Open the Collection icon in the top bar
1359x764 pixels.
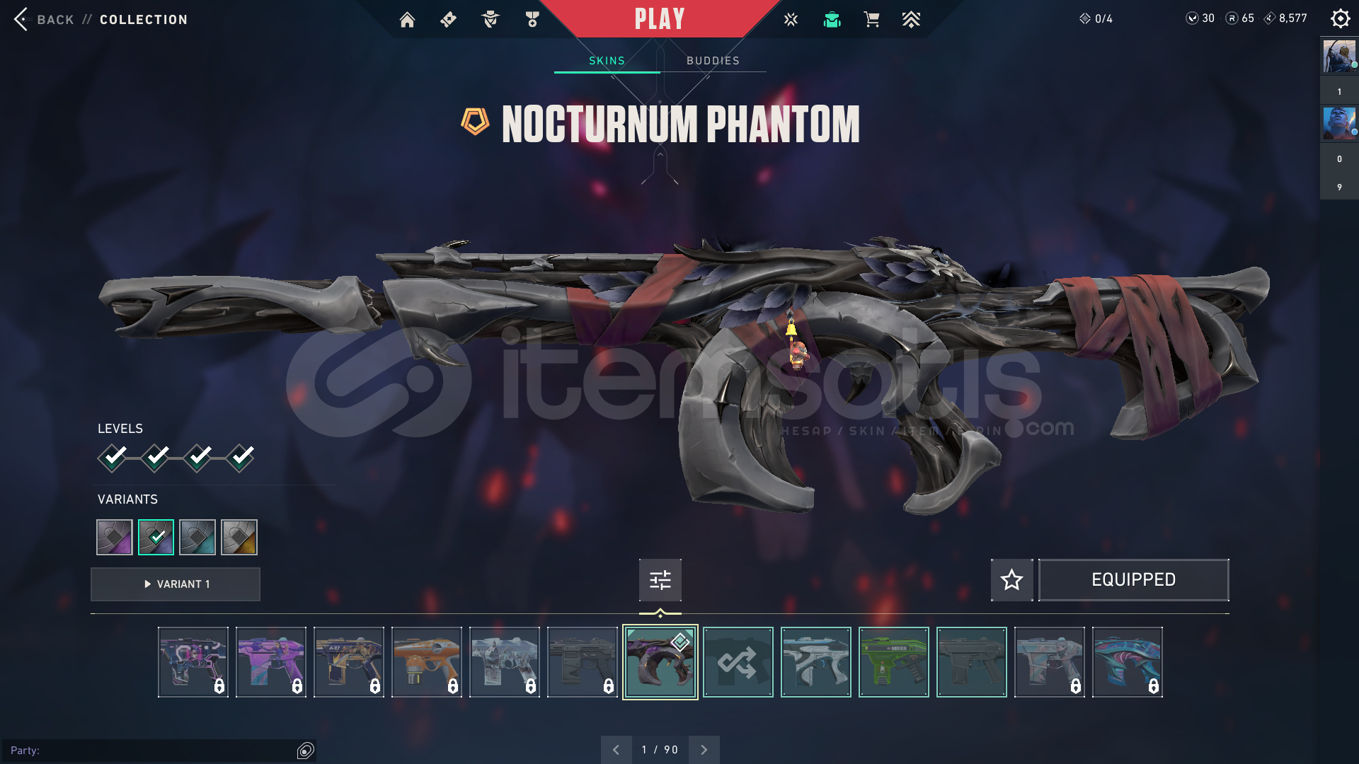(x=832, y=20)
